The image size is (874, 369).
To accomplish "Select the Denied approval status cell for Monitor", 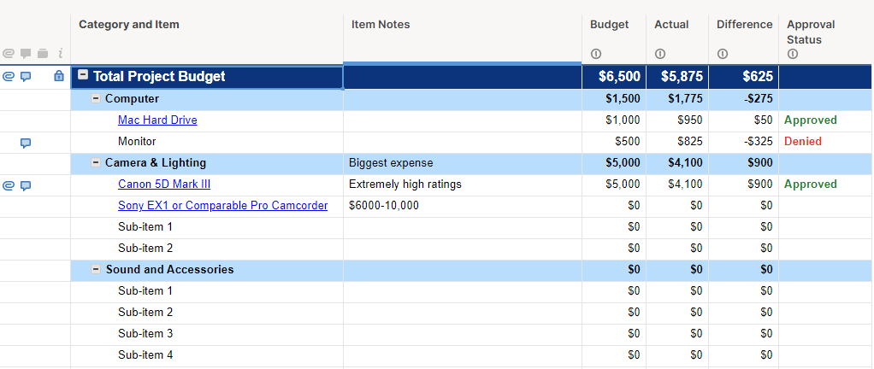I will click(802, 142).
